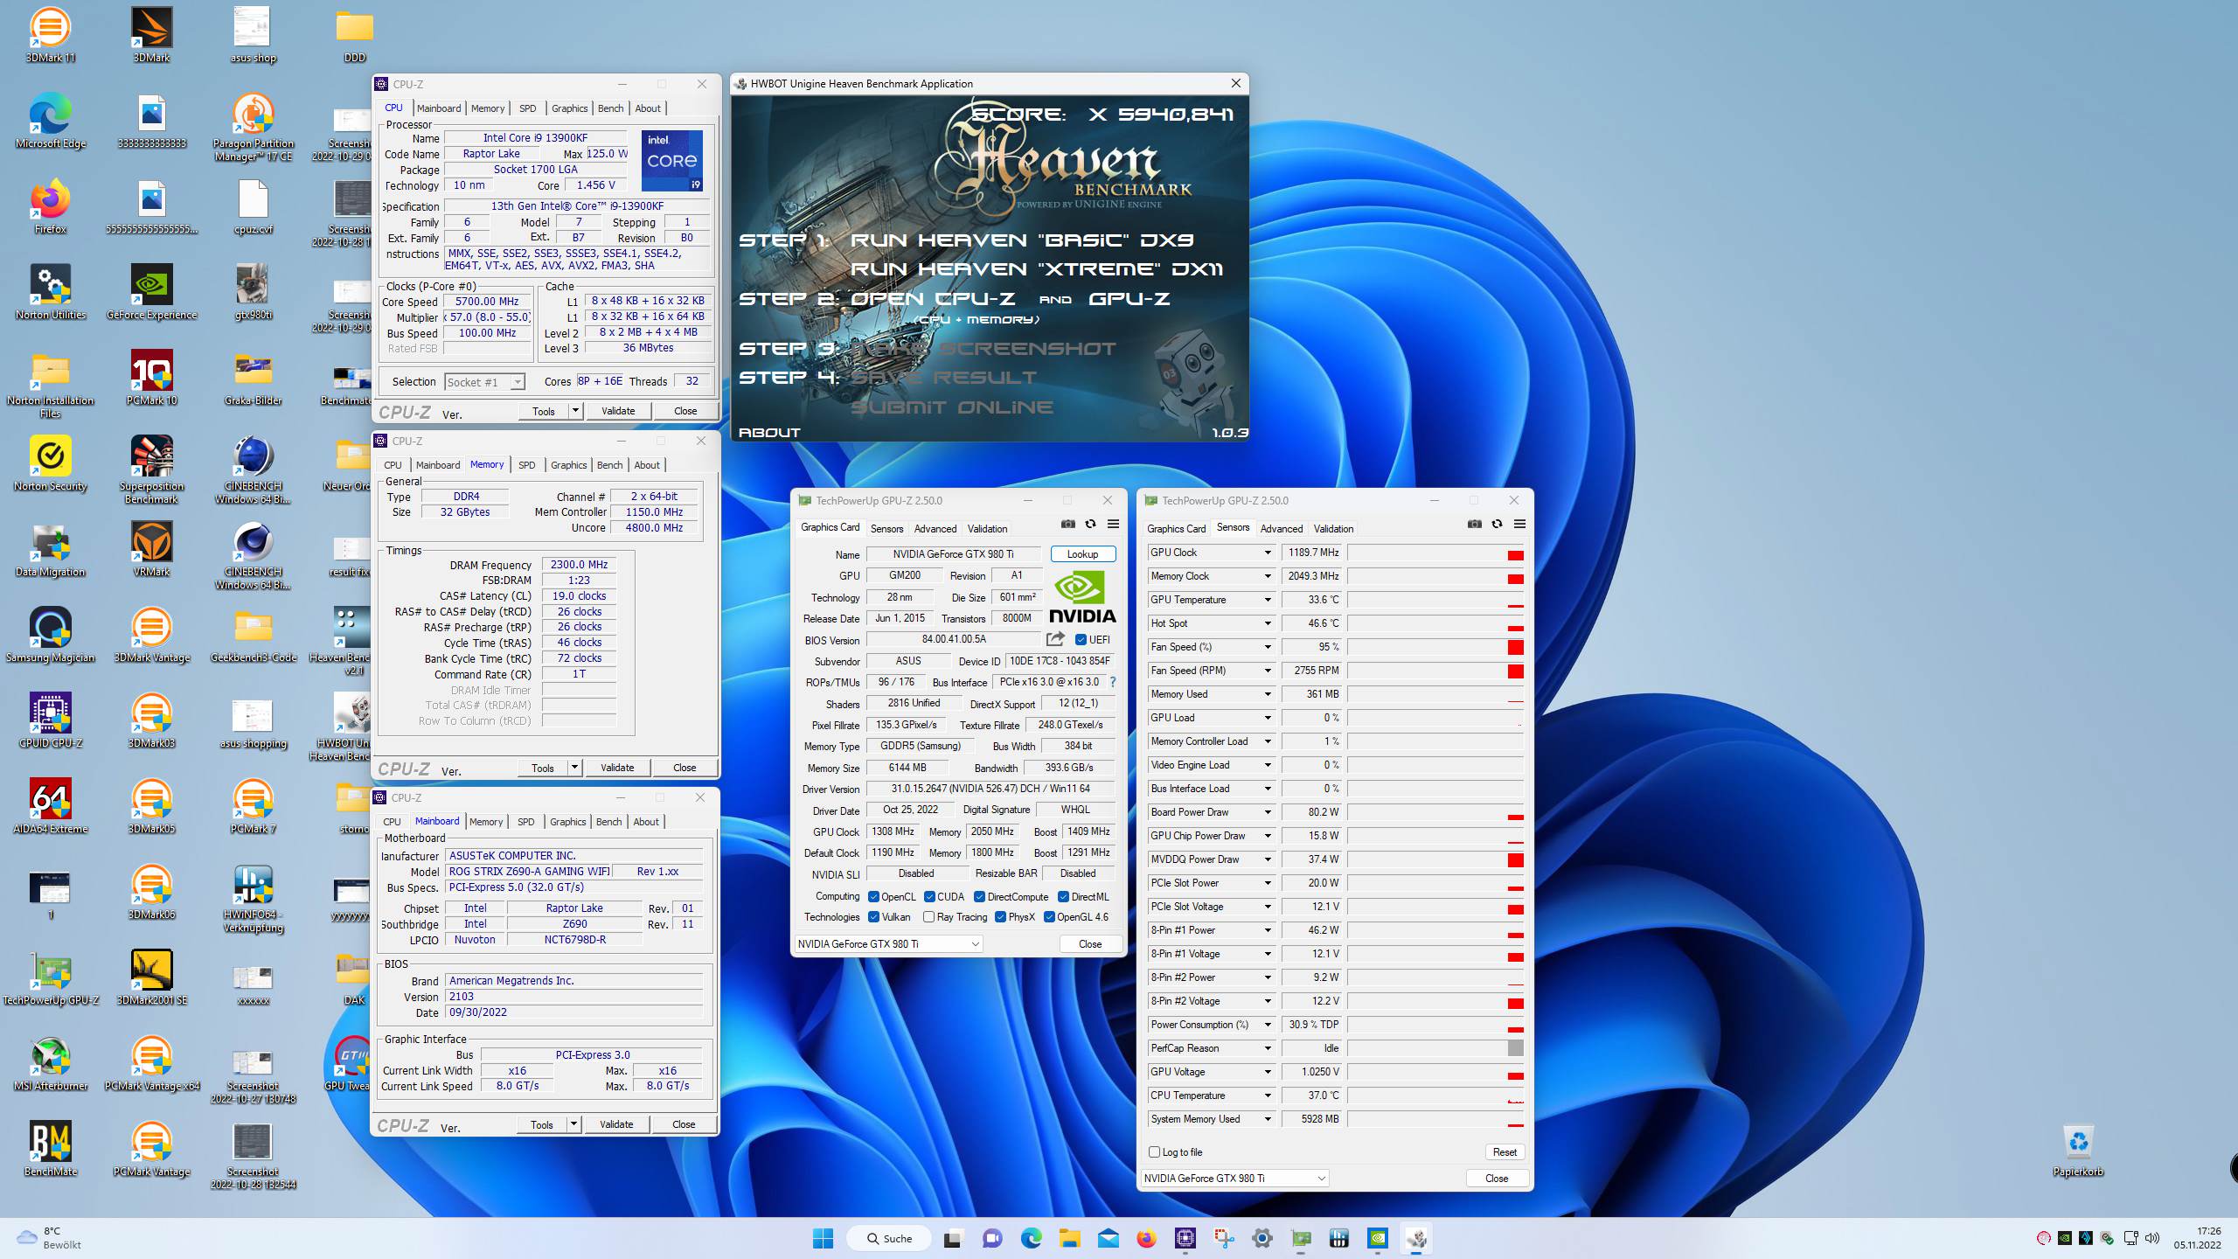Screen dimensions: 2238x1259
Task: Expand the Board Power Draw sensor dropdown
Action: point(1267,812)
